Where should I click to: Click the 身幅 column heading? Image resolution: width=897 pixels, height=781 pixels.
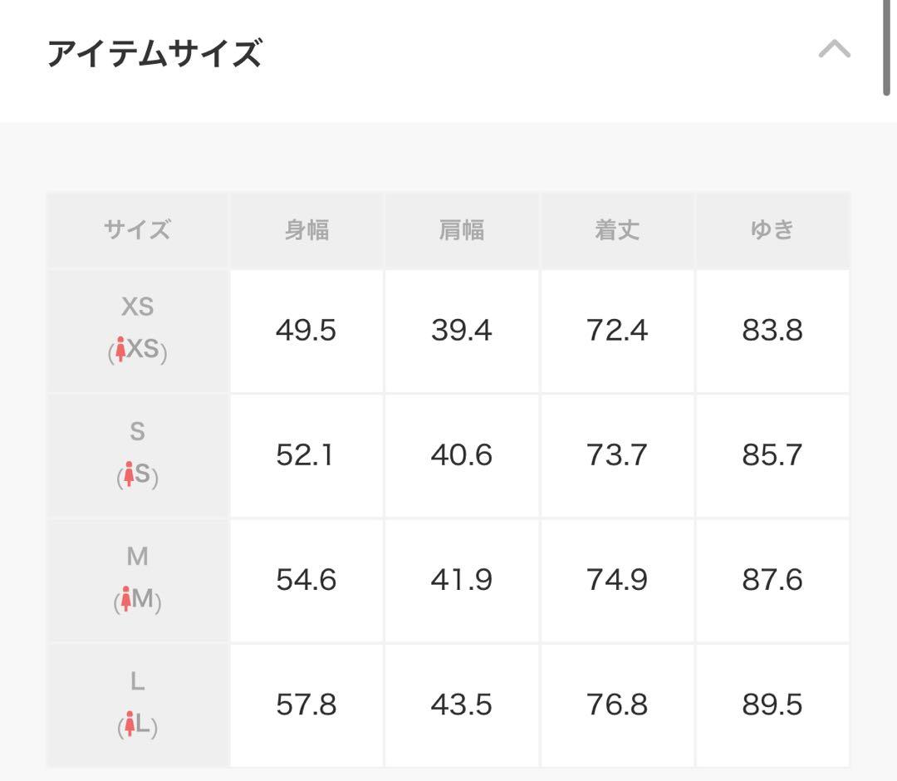point(306,230)
